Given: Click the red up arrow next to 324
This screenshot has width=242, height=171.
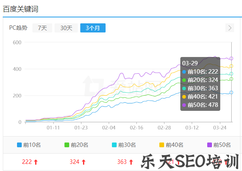Looking at the screenshot, I should pos(83,162).
